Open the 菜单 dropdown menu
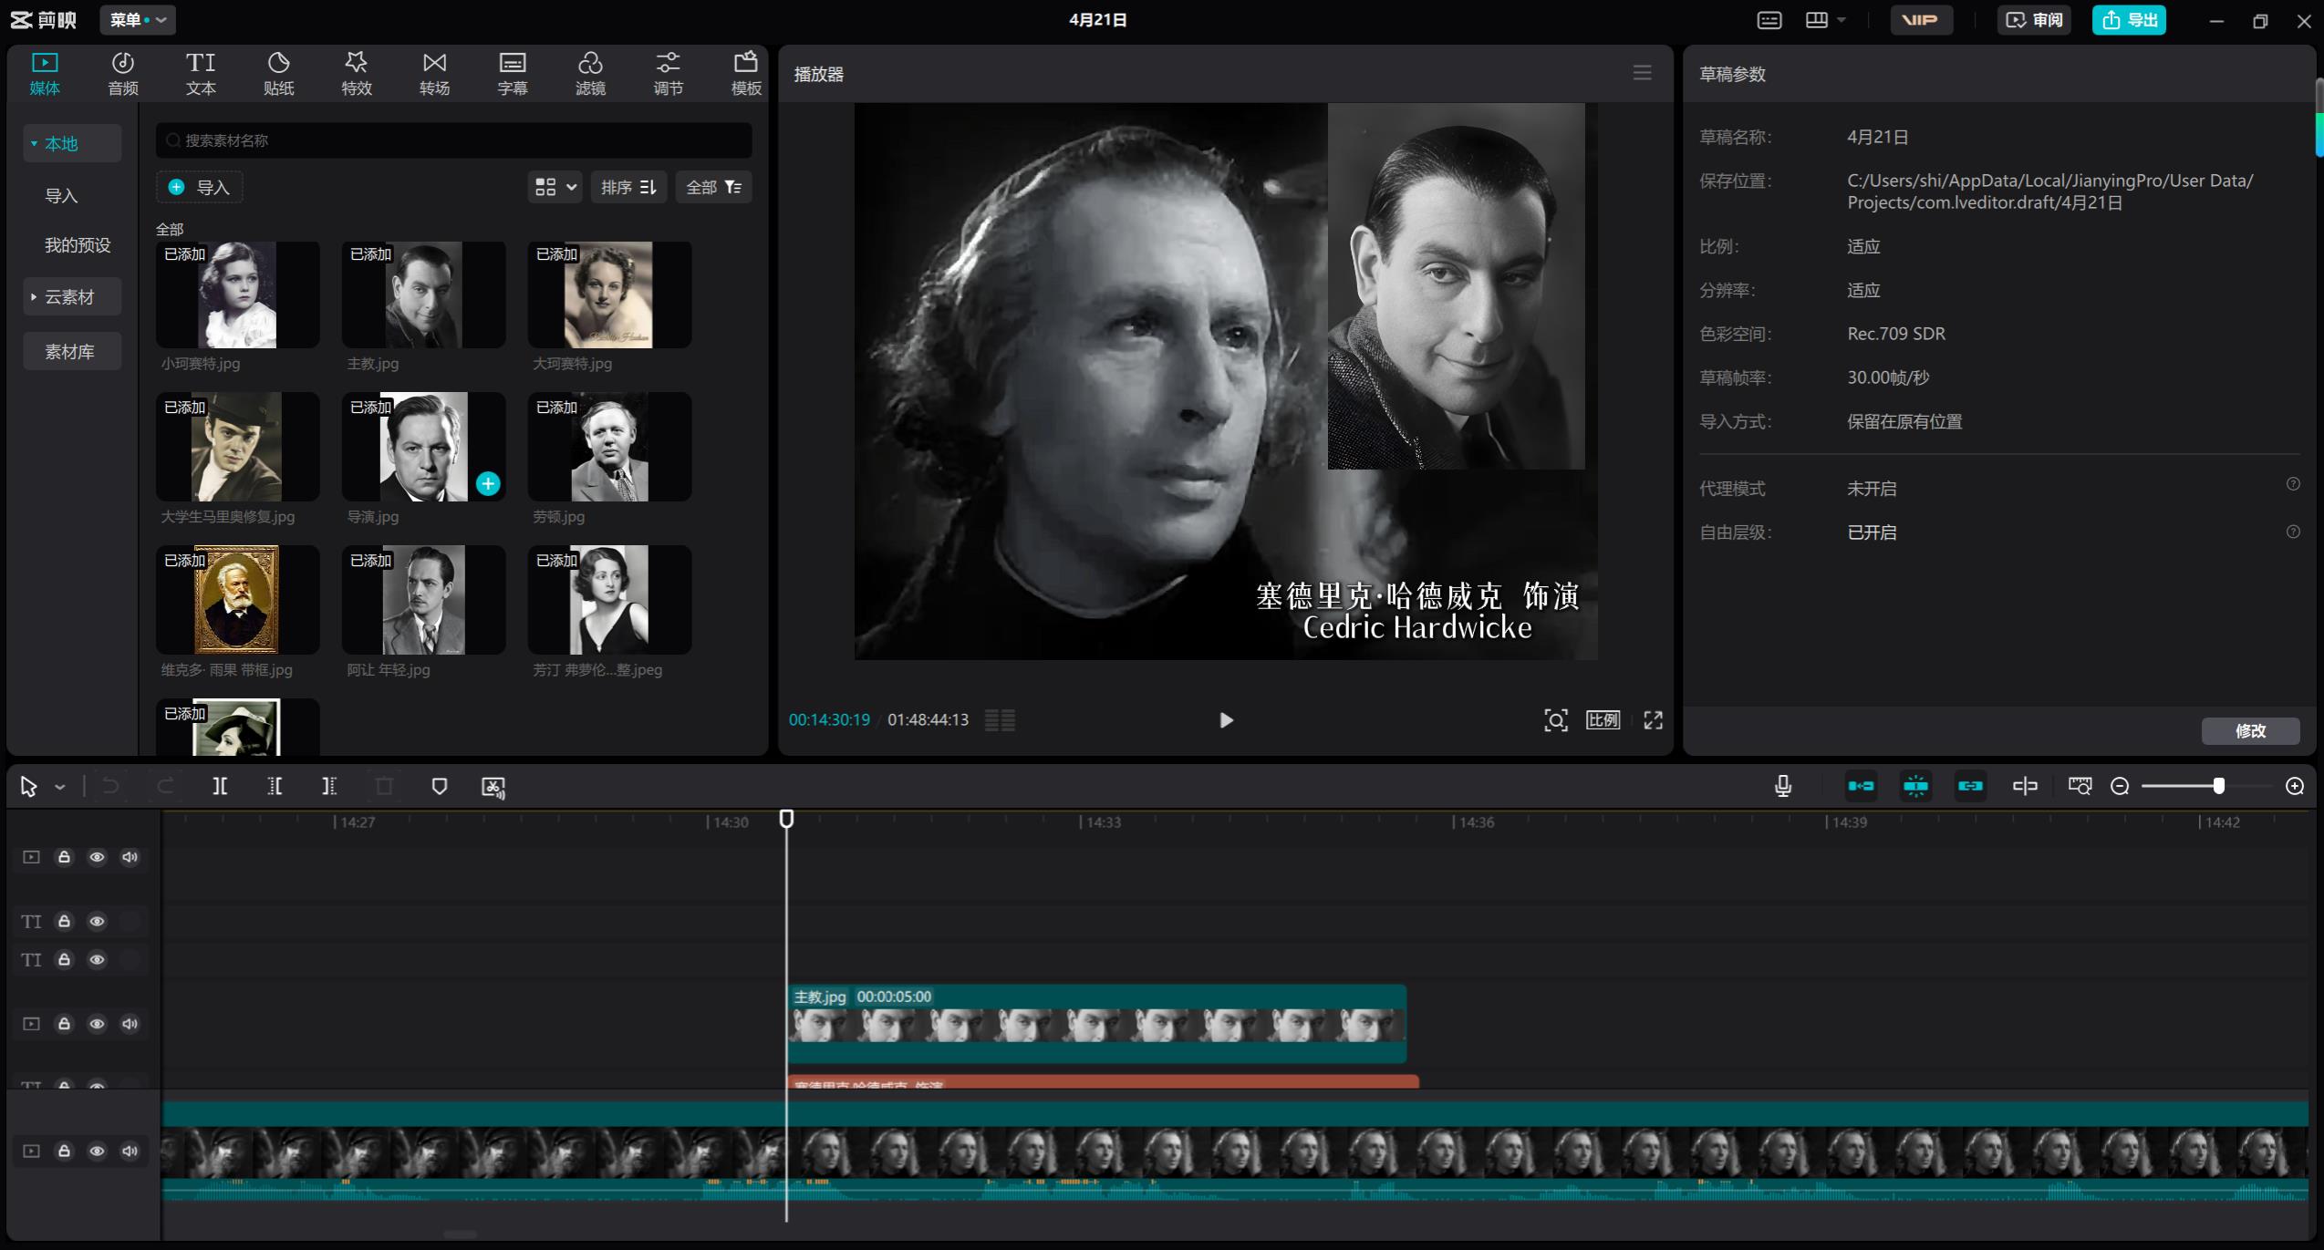The width and height of the screenshot is (2324, 1250). point(137,19)
